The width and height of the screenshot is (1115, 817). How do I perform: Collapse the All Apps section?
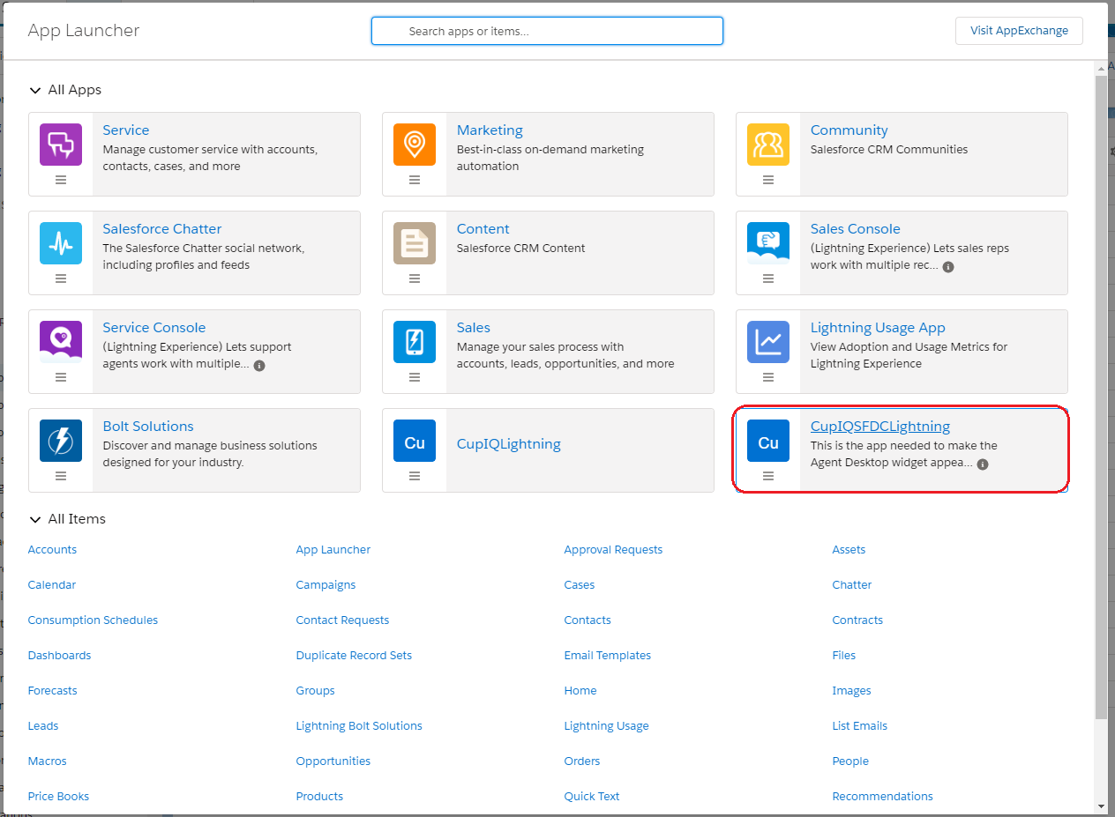(35, 90)
